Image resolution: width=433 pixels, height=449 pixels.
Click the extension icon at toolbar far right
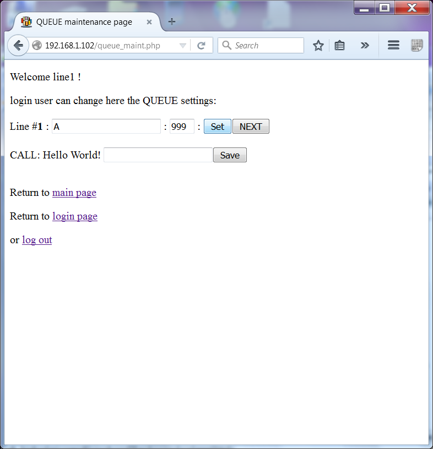[416, 46]
